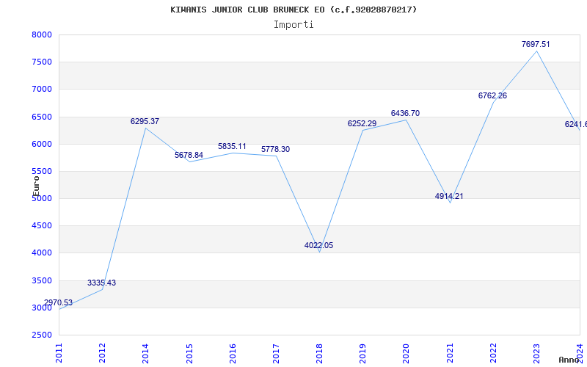Click the 3500 y-axis tick label
Image resolution: width=587 pixels, height=367 pixels.
click(42, 280)
